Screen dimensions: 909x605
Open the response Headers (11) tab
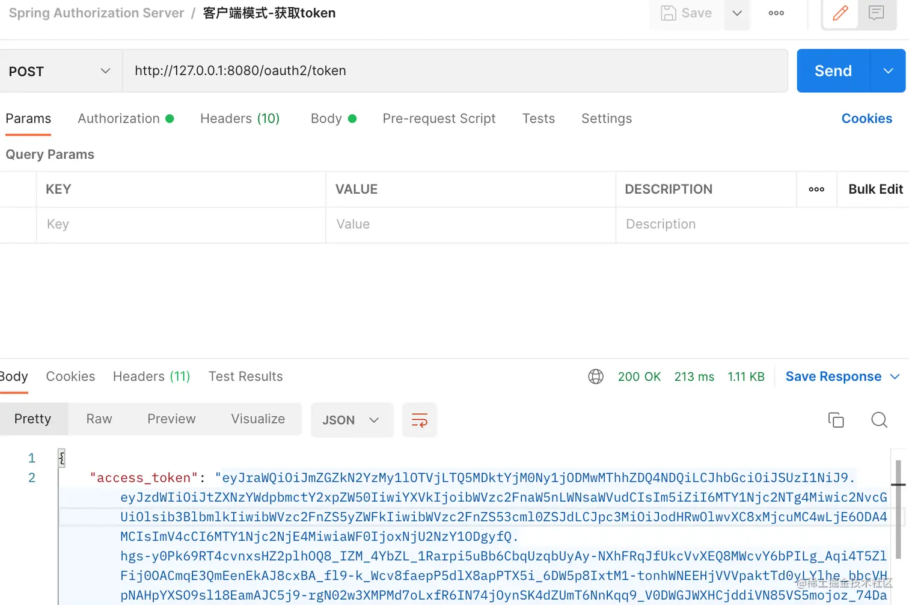[151, 376]
